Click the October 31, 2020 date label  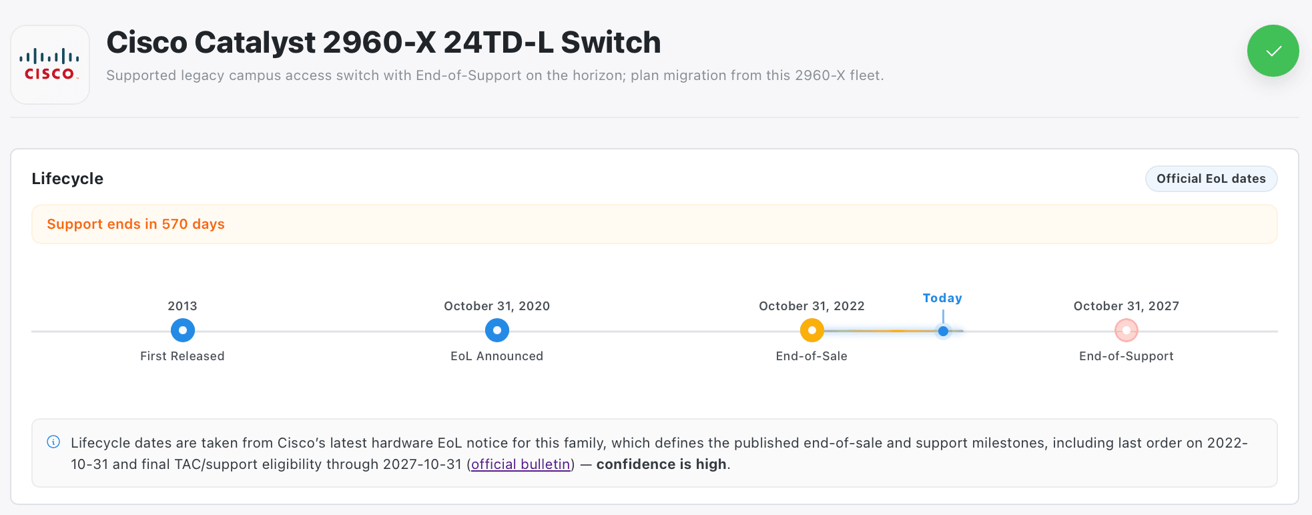click(x=497, y=306)
